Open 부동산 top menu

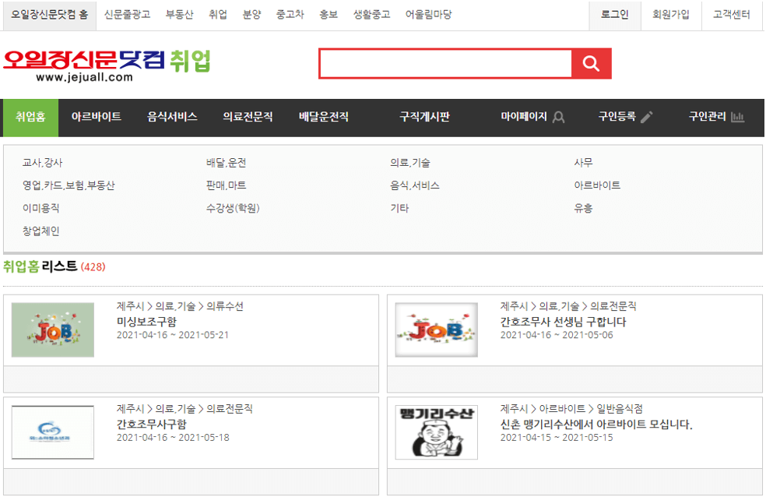(x=179, y=15)
